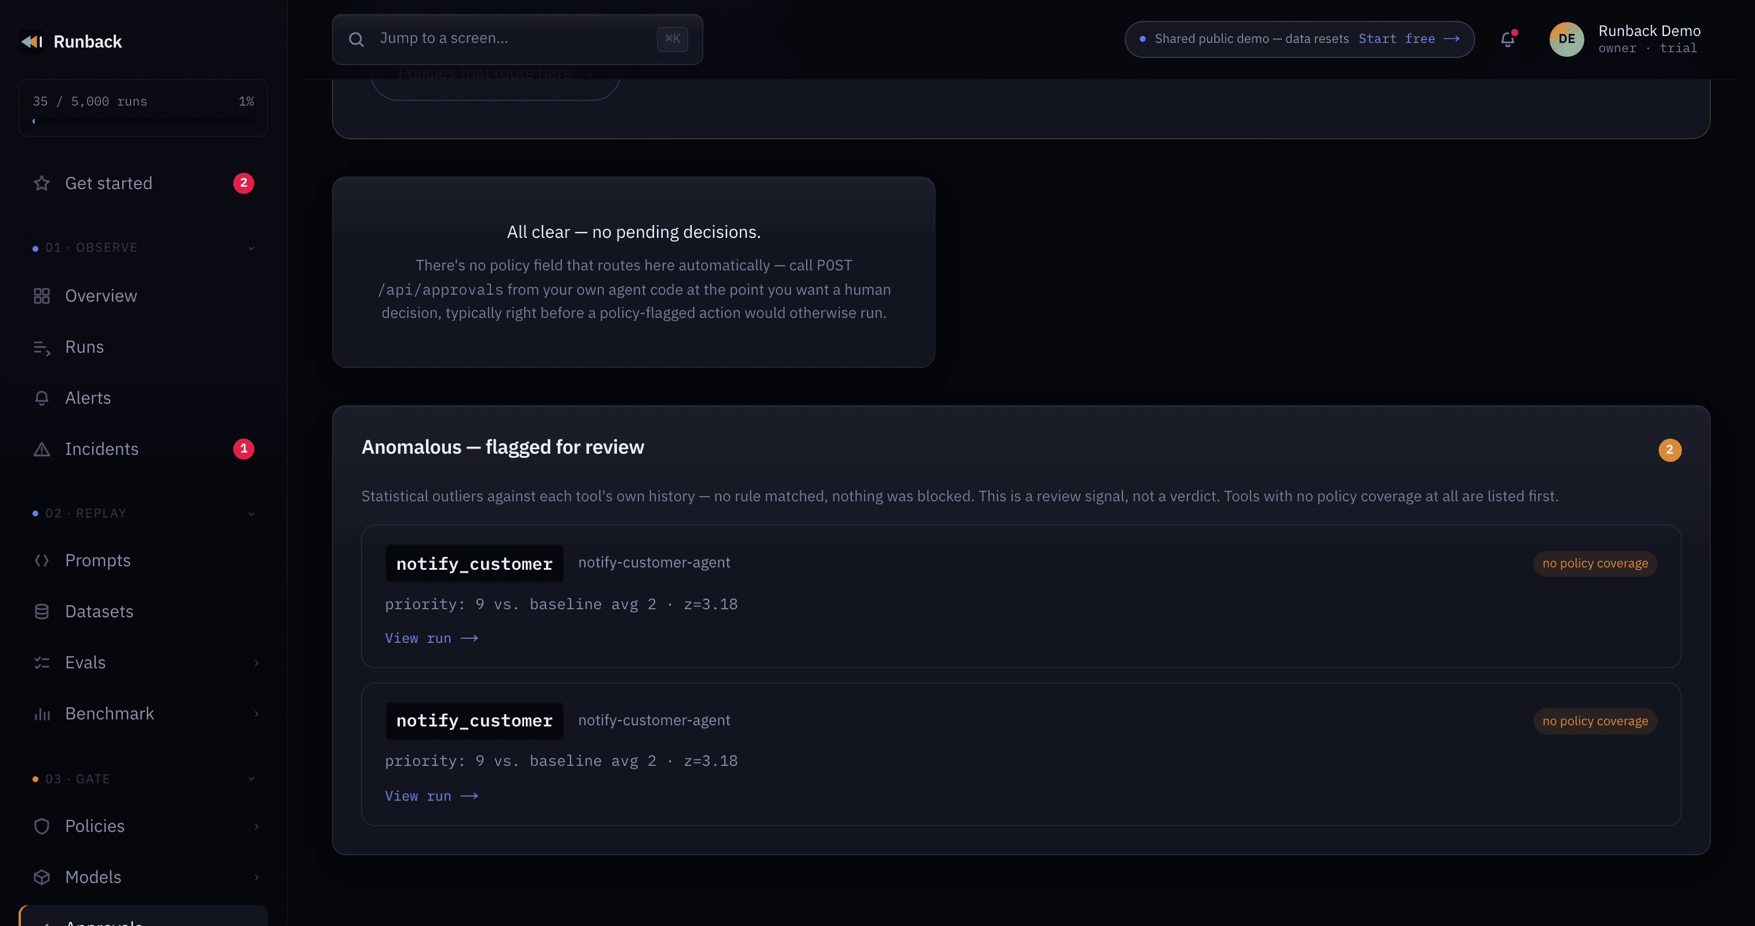Click the Start free link
Image resolution: width=1755 pixels, height=926 pixels.
1409,39
